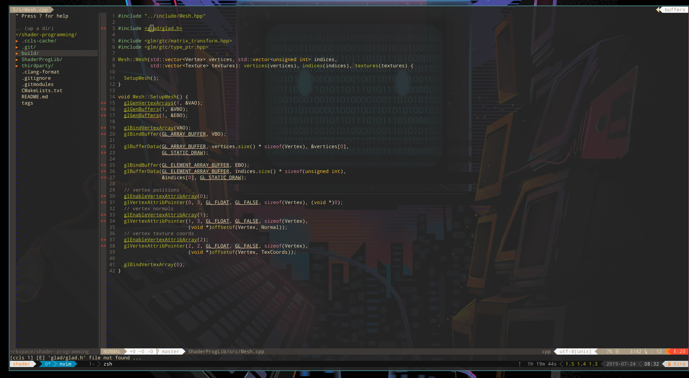The image size is (689, 378).
Task: Click the hamburger lines icon after 7%
Action: (x=617, y=352)
